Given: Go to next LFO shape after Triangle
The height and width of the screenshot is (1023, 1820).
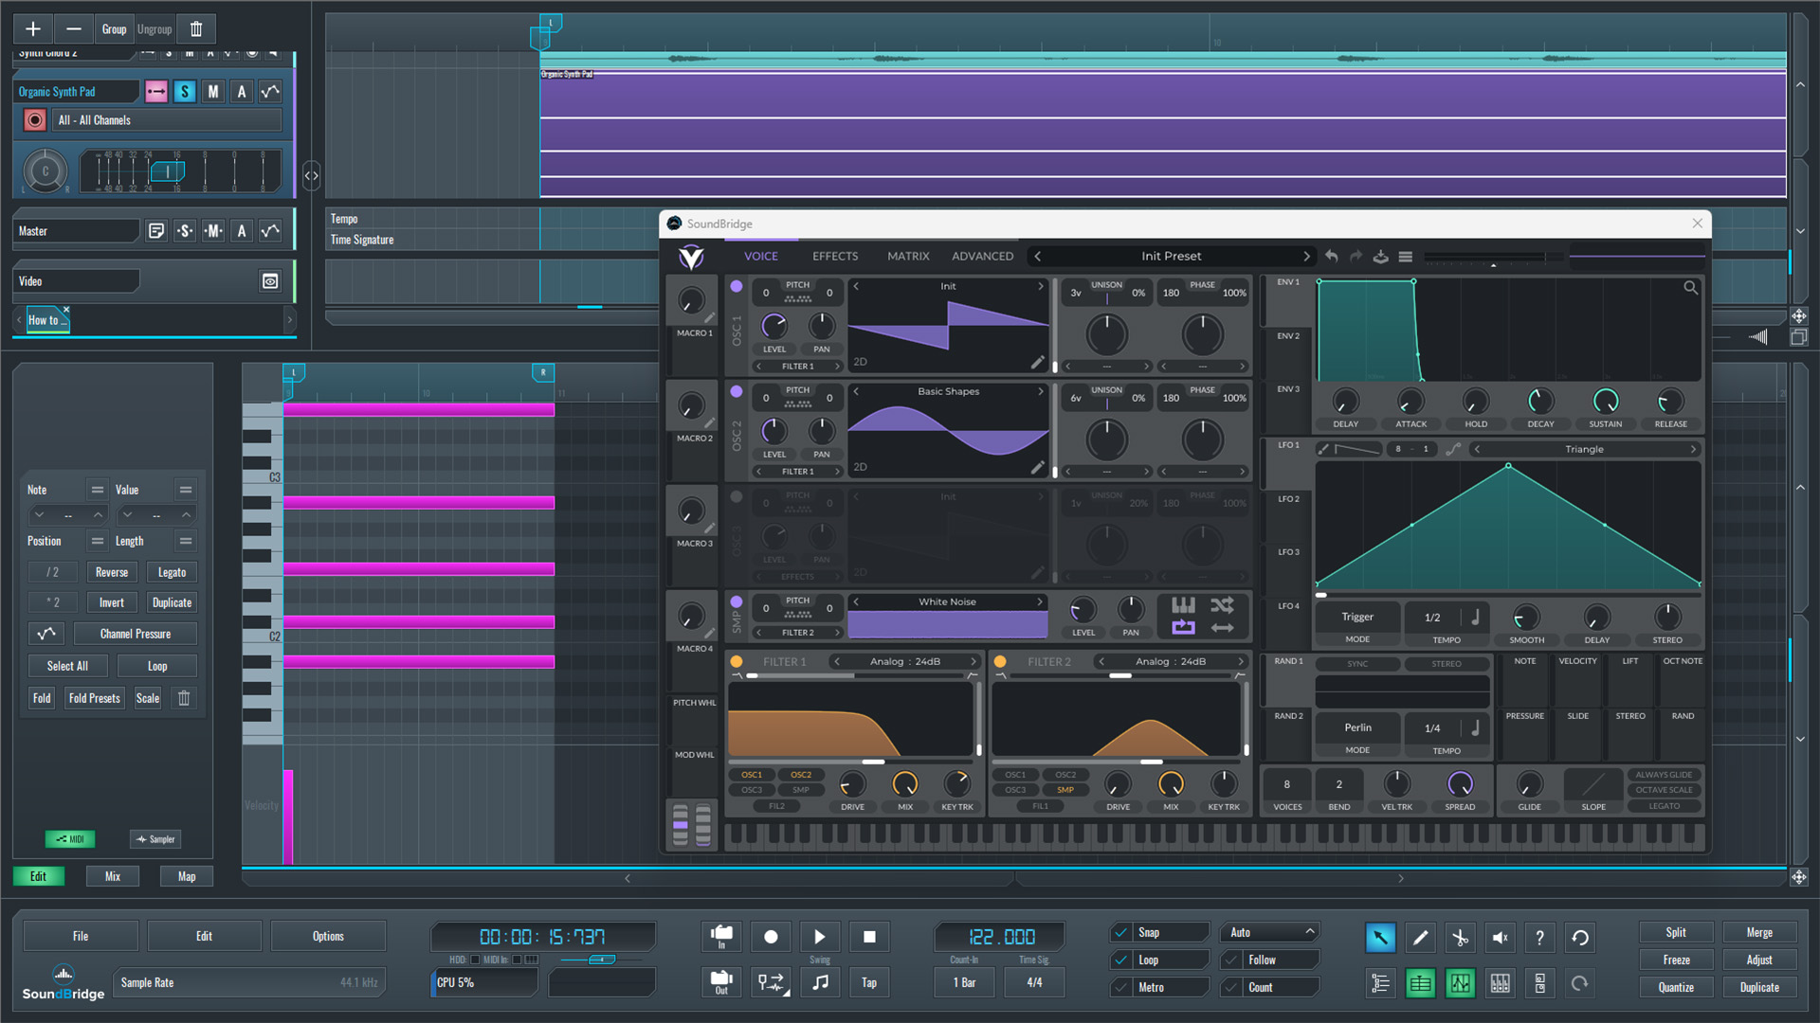Looking at the screenshot, I should tap(1693, 449).
